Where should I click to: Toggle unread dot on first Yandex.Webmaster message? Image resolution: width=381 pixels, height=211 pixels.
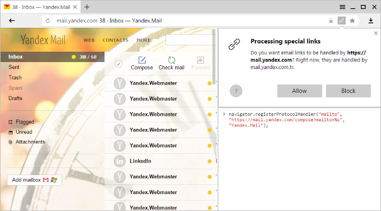pyautogui.click(x=210, y=83)
